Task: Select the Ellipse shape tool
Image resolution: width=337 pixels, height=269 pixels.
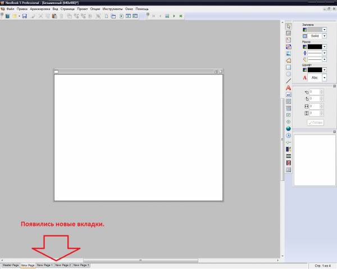Action: (289, 74)
